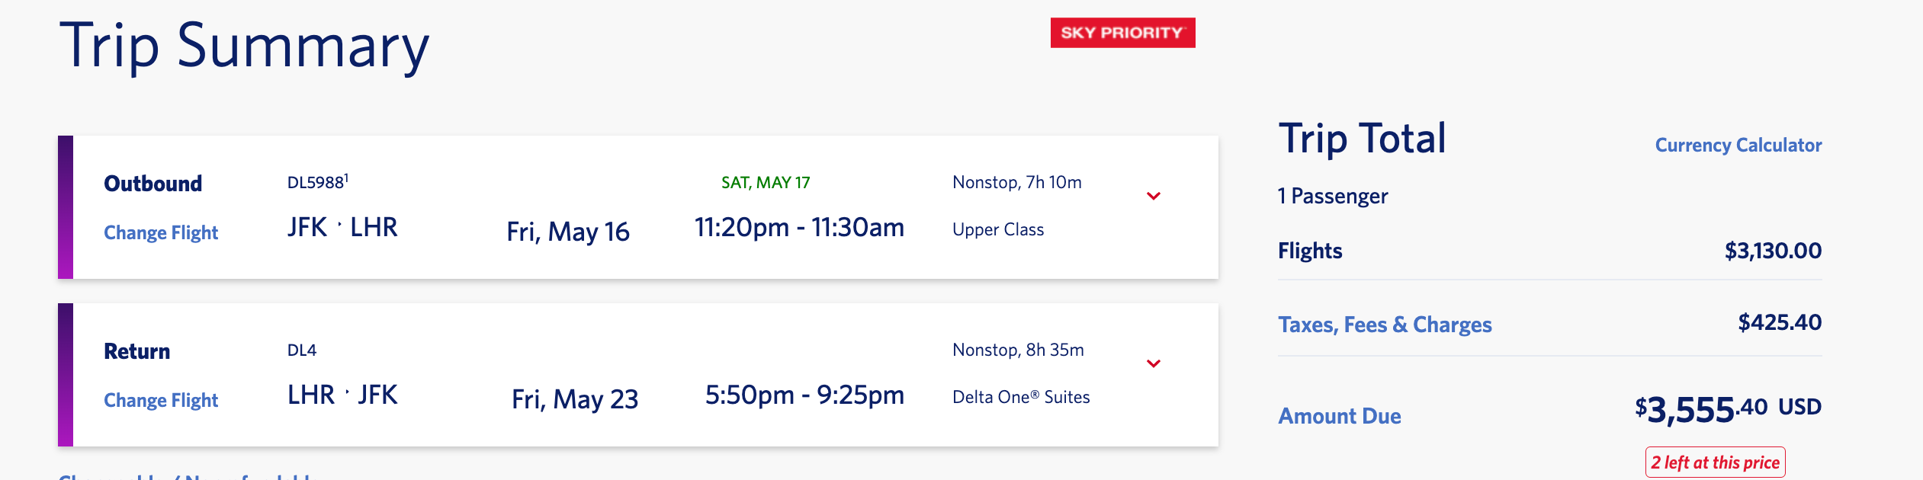This screenshot has width=1923, height=480.
Task: Click the JFK to LHR outbound route
Action: click(342, 227)
